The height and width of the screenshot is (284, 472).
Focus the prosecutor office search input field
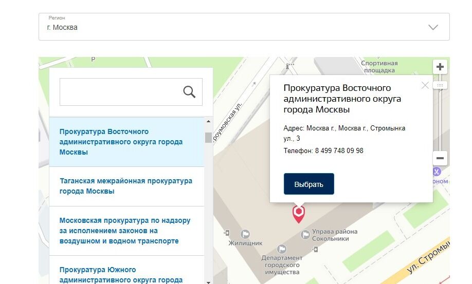tap(131, 92)
